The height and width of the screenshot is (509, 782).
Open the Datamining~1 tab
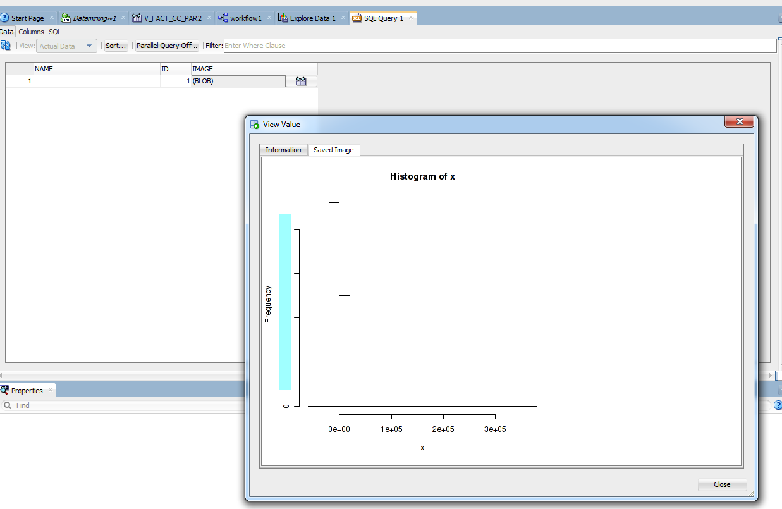(x=94, y=18)
